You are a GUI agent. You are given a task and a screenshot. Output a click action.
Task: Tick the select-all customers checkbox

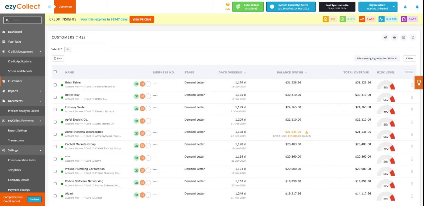[55, 72]
